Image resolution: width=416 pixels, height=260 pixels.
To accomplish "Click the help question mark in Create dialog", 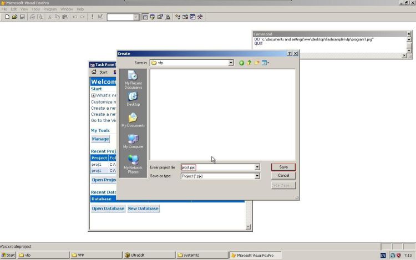I will click(x=290, y=54).
